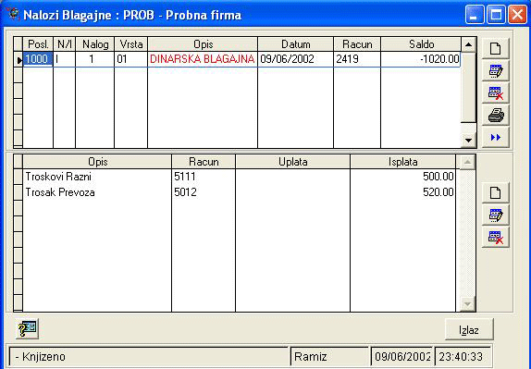Select account cell 5012
531x369 pixels.
pyautogui.click(x=204, y=192)
